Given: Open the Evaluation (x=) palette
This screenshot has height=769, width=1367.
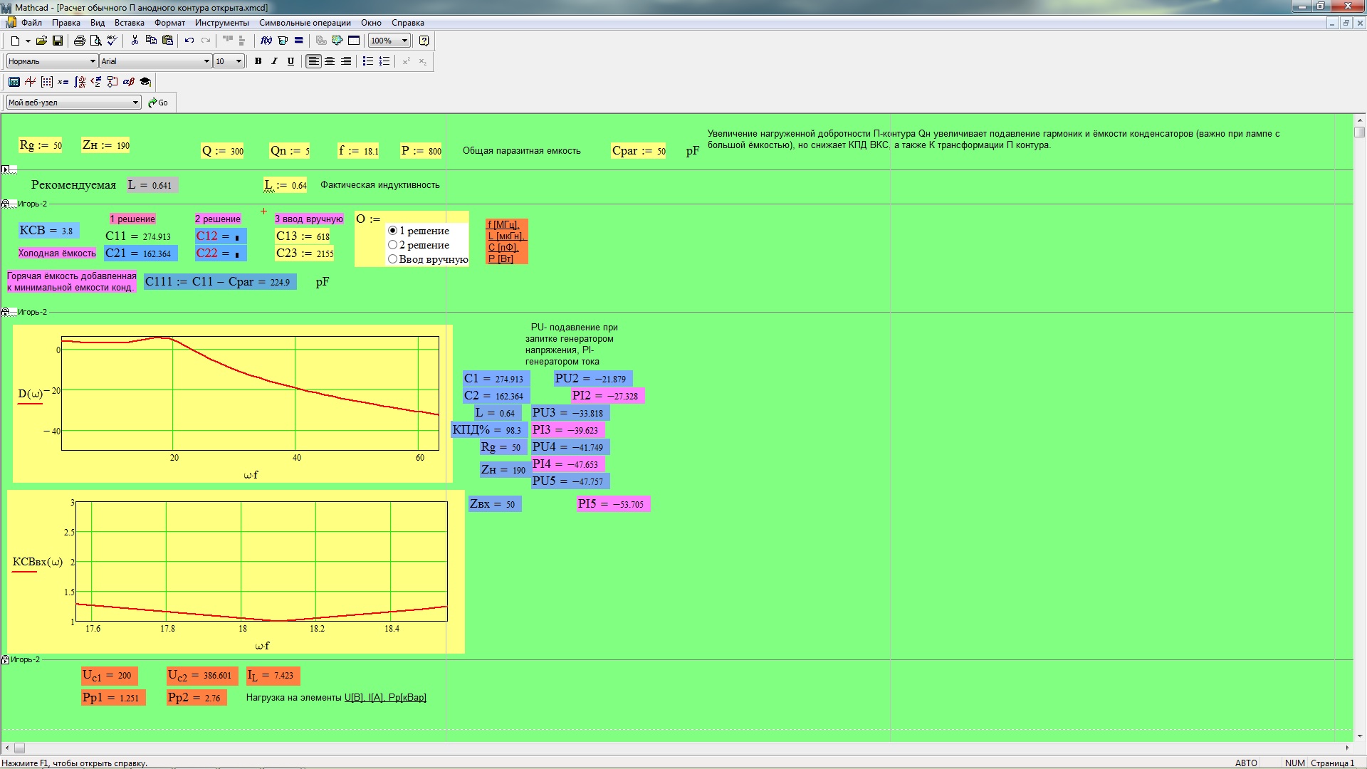Looking at the screenshot, I should click(x=63, y=82).
